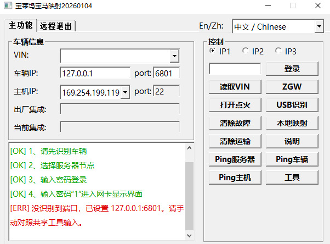This screenshot has width=330, height=244.
Task: Click the Ping主机 button
Action: pyautogui.click(x=235, y=178)
